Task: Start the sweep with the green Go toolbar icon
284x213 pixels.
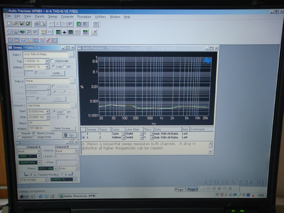Action: click(x=79, y=24)
